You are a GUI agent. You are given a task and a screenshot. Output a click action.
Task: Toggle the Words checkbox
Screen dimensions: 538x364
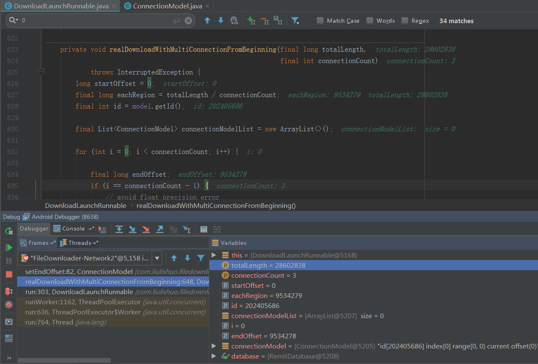pos(370,21)
